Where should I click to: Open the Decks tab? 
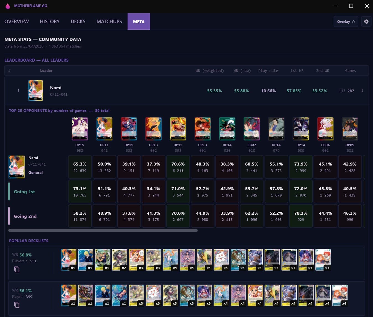(78, 22)
